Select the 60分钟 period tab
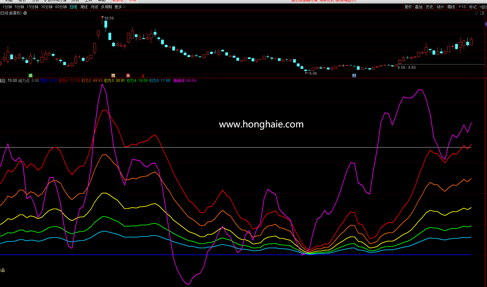The image size is (487, 287). point(61,7)
